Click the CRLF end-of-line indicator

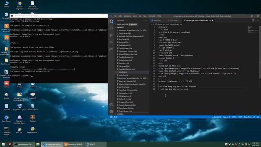pyautogui.click(x=240, y=117)
